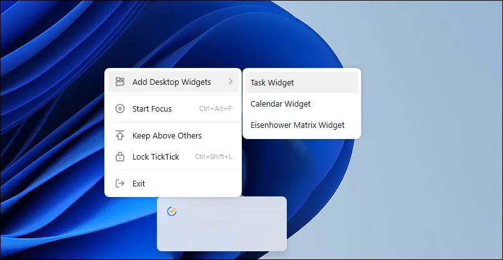Add the Eisenhower Matrix Widget
This screenshot has height=260, width=503.
click(302, 125)
